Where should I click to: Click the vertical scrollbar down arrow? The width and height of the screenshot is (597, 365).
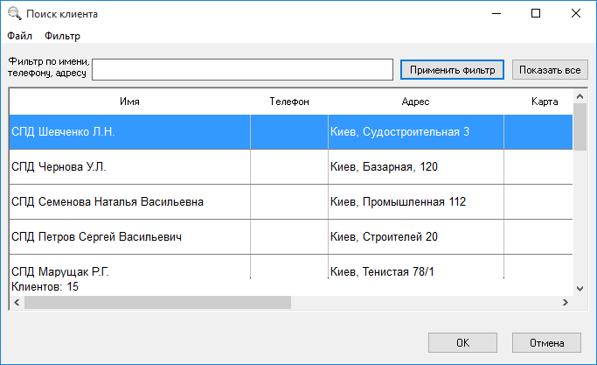point(580,289)
